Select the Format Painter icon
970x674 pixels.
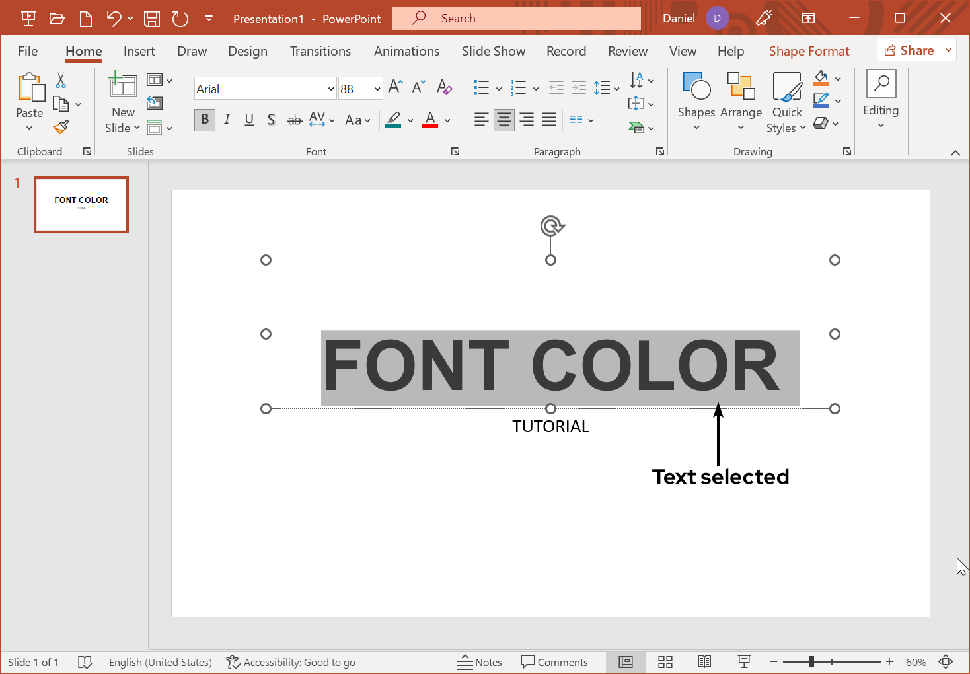61,126
